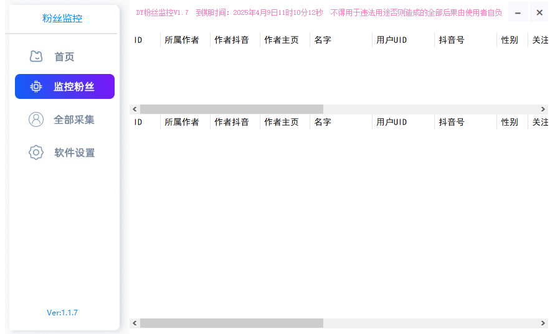
Task: Click 抖音号 header in lower table
Action: pyautogui.click(x=452, y=122)
